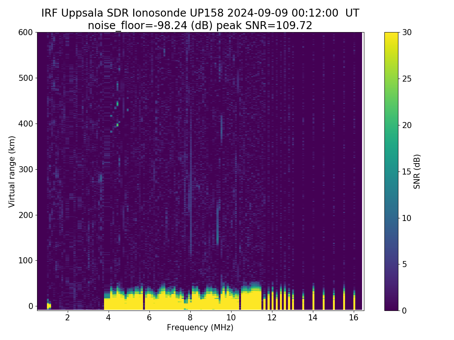Select the 'Virtual range (km)' axis label
The image size is (454, 340).
[x=12, y=172]
